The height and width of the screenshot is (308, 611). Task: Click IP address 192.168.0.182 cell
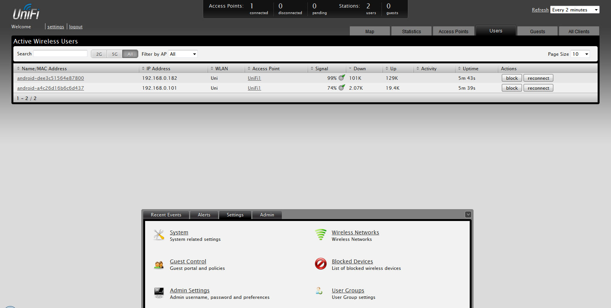[160, 78]
